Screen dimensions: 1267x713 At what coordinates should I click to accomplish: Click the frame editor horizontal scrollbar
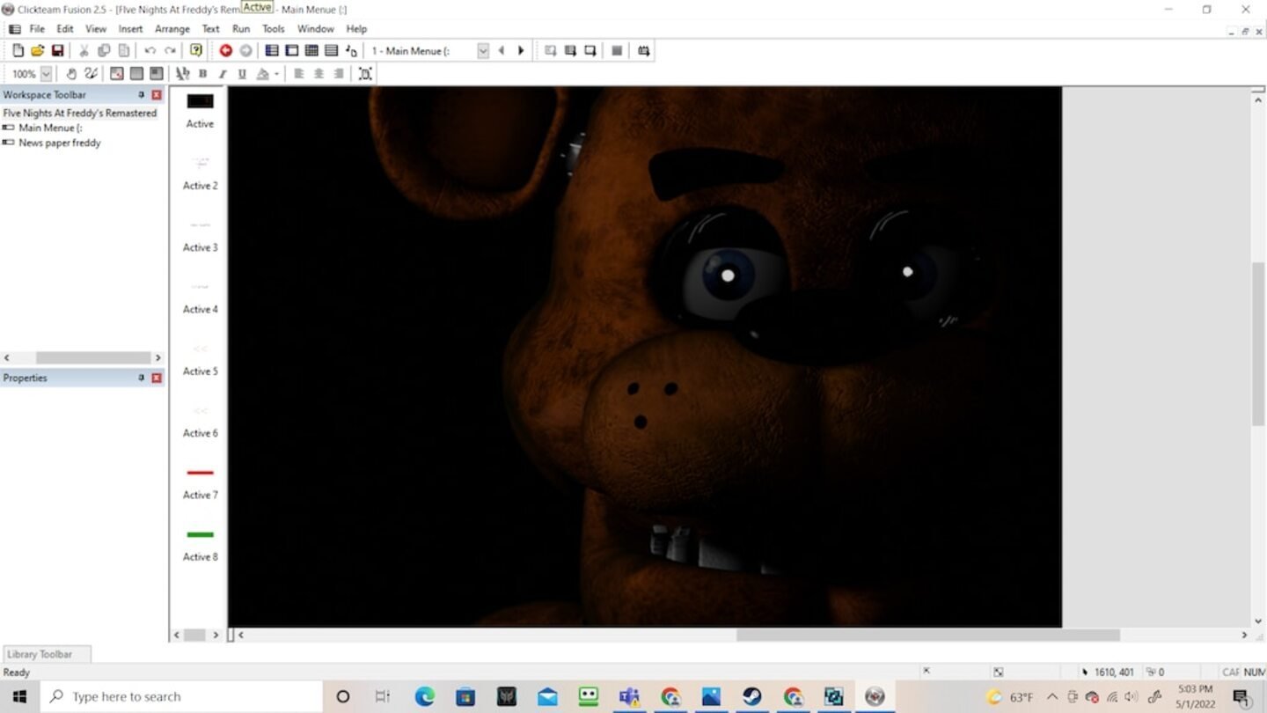click(x=927, y=635)
